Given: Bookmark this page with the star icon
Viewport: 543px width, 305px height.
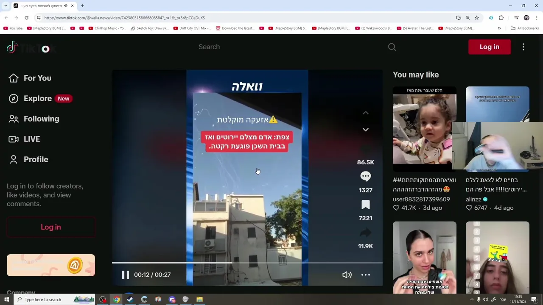Looking at the screenshot, I should pos(477,18).
